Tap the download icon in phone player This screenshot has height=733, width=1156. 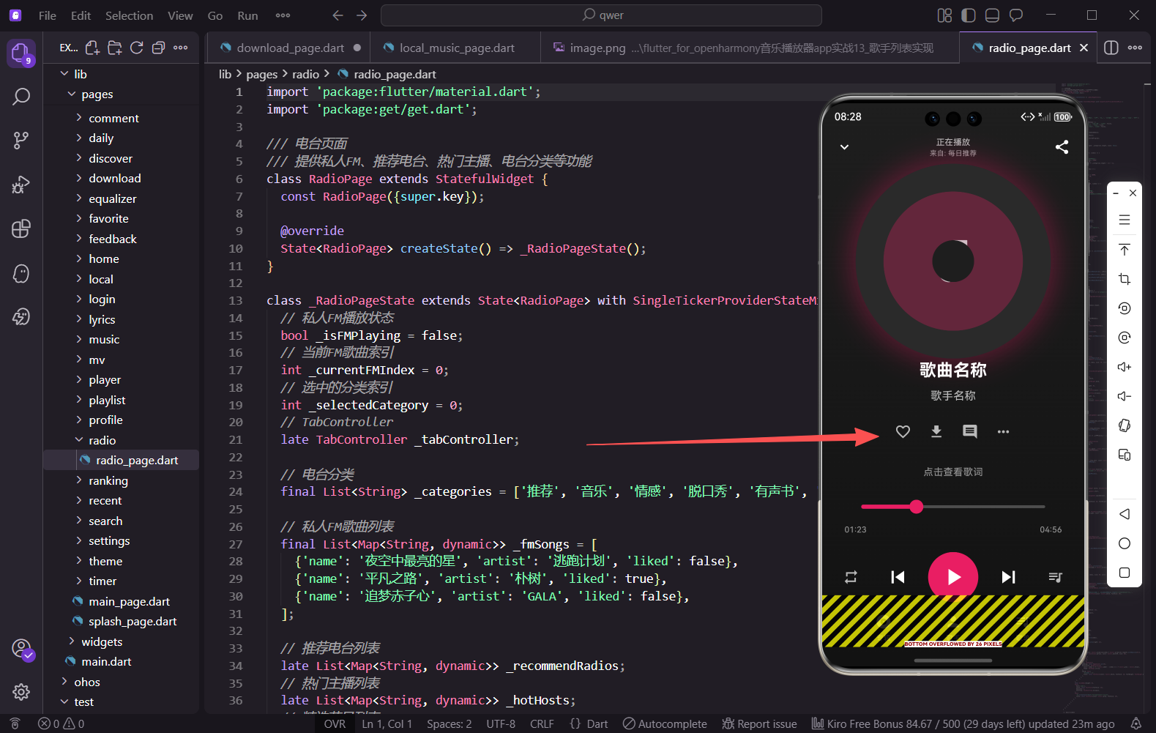[x=936, y=431]
